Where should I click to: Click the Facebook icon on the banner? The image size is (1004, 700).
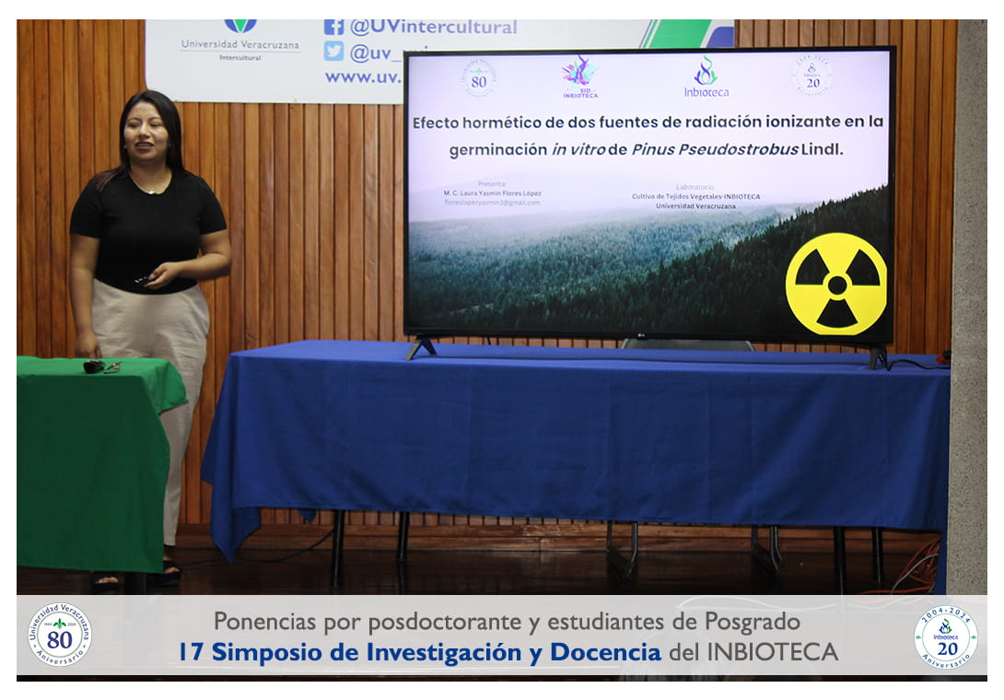coord(333,27)
